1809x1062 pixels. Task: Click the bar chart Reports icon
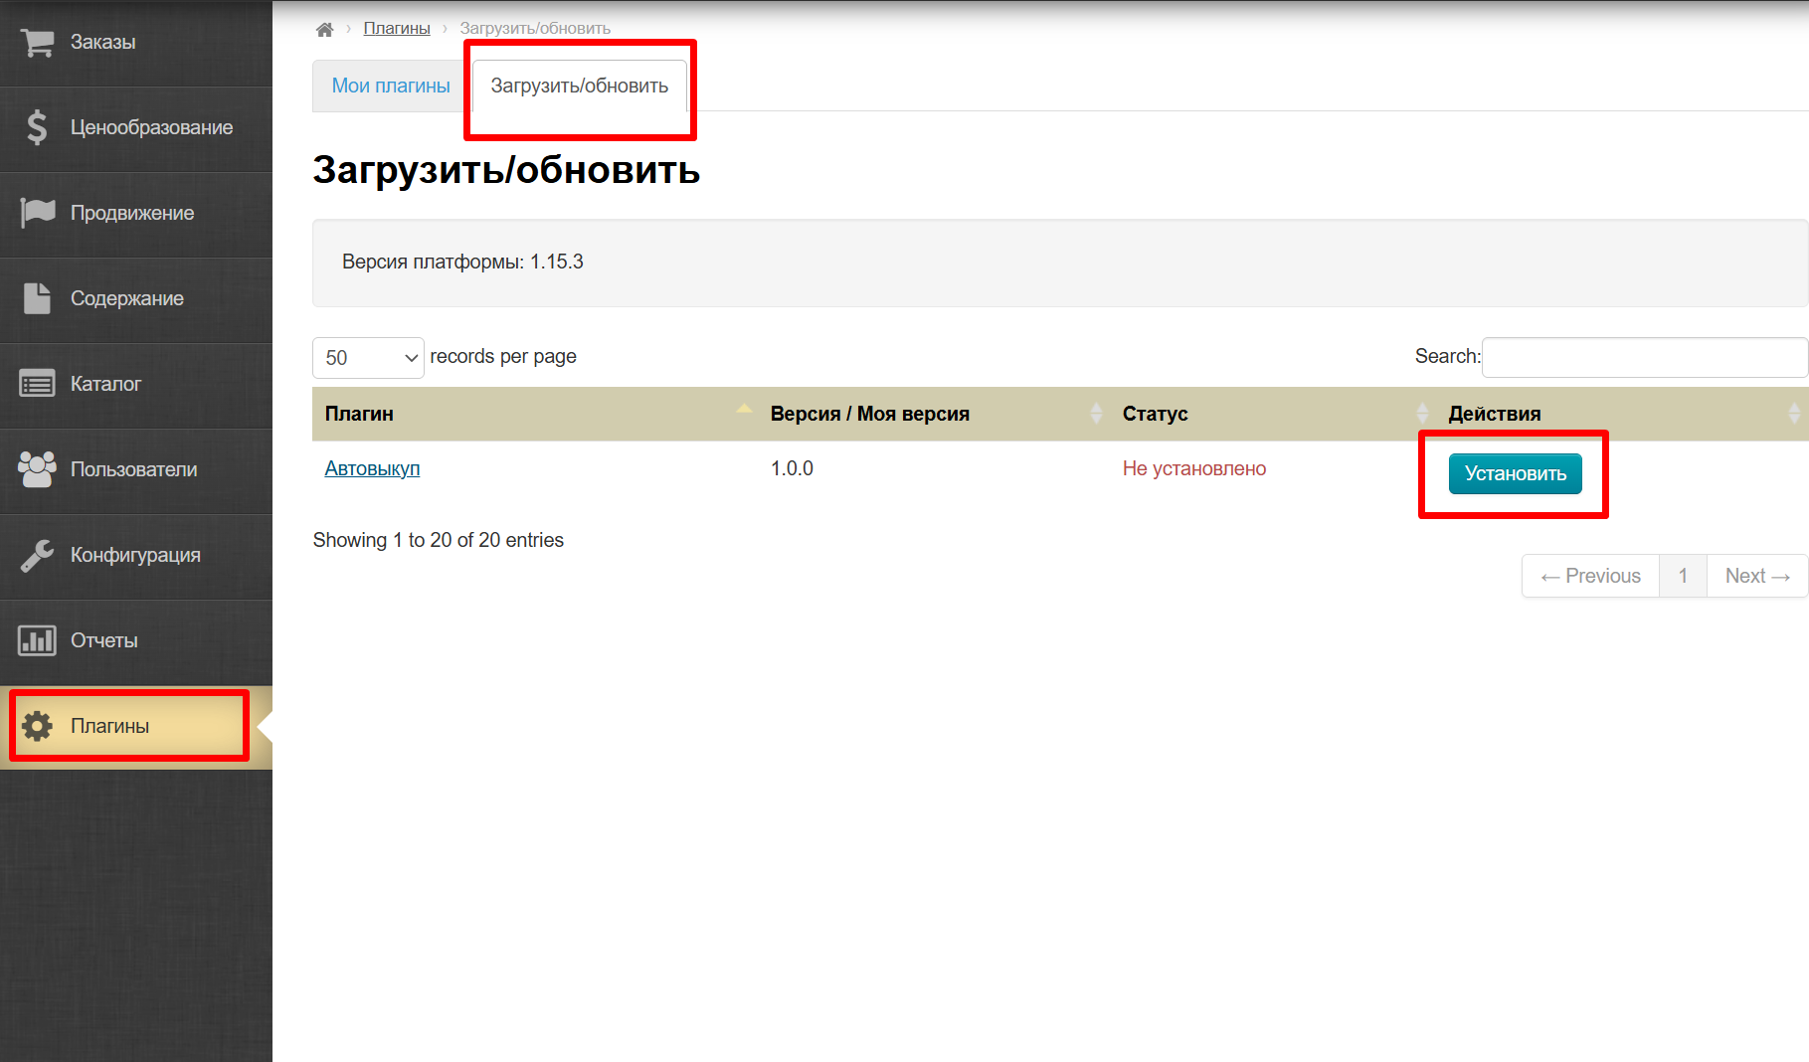(x=38, y=640)
